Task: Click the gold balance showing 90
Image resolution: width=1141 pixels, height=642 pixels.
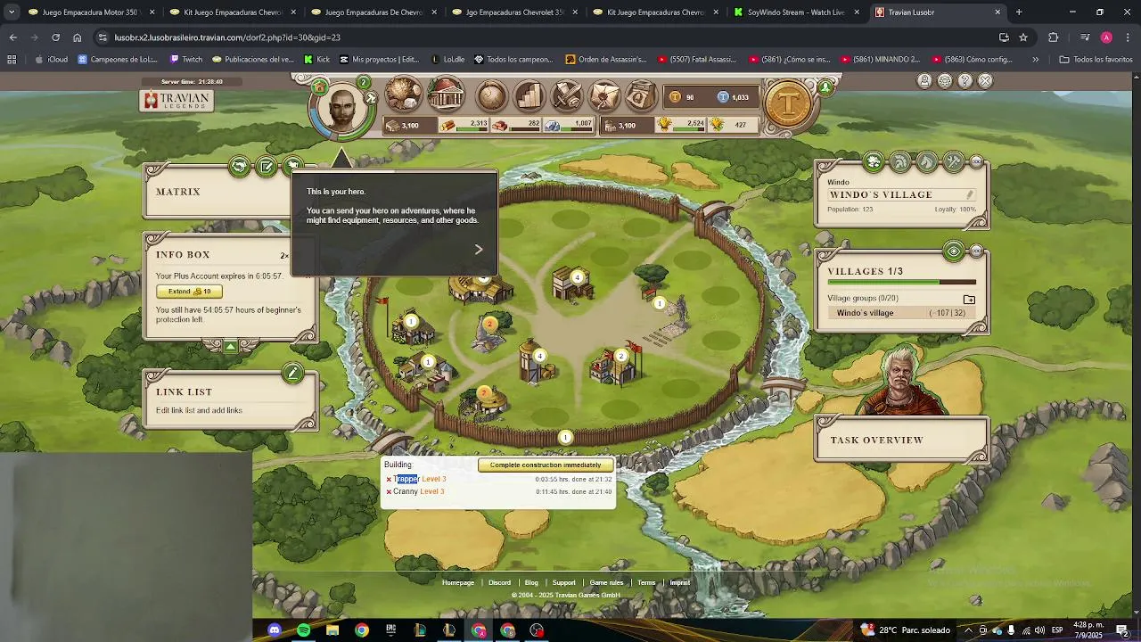Action: (683, 97)
